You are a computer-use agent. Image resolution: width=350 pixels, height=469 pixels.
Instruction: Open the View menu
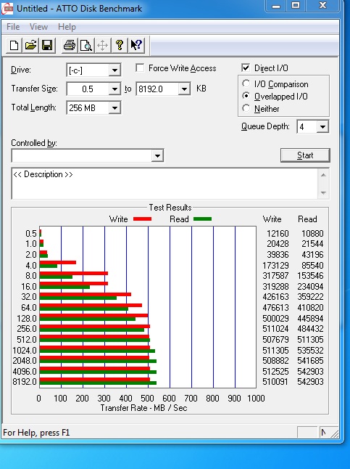(x=38, y=27)
